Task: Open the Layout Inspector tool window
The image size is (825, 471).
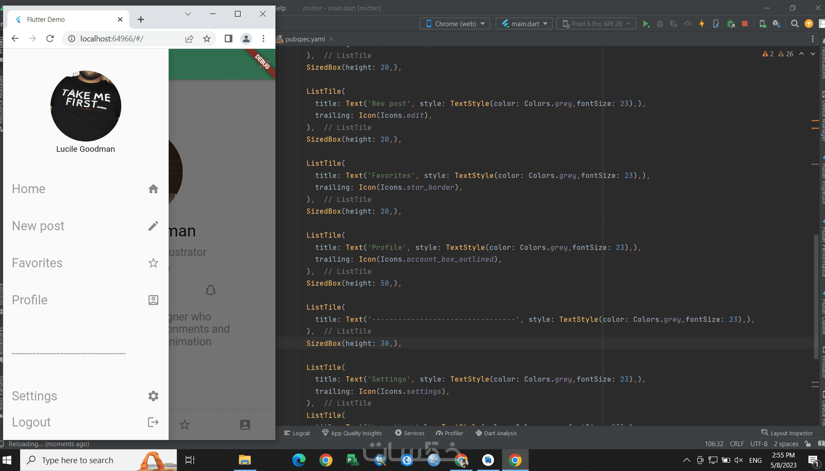Action: pos(787,433)
